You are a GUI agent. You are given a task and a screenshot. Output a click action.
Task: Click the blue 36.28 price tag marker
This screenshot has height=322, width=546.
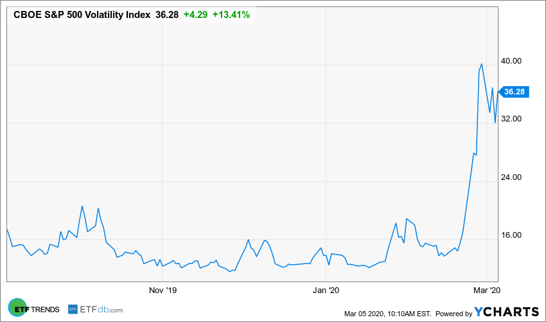(x=514, y=92)
